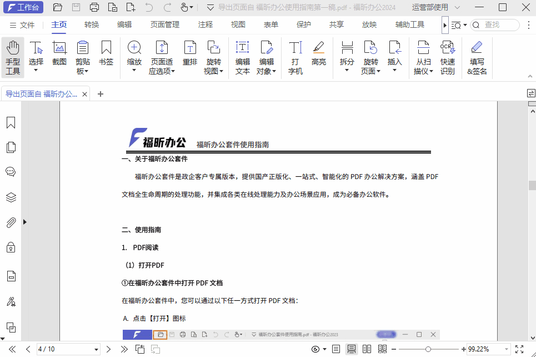Open the attachments panel in sidebar
536x357 pixels.
tap(10, 222)
